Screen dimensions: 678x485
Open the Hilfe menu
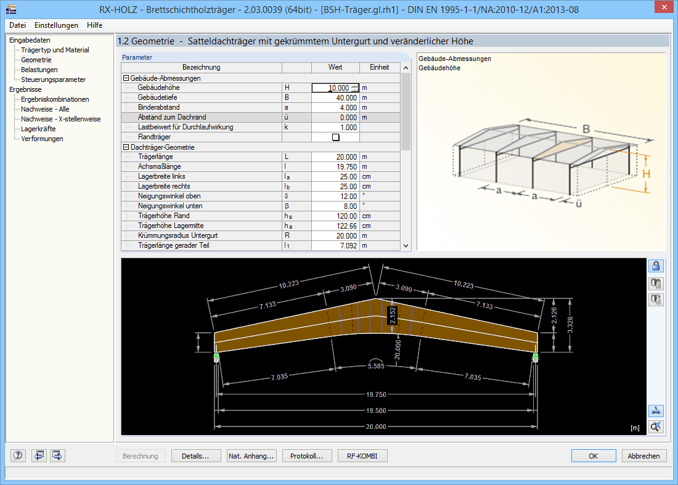94,25
